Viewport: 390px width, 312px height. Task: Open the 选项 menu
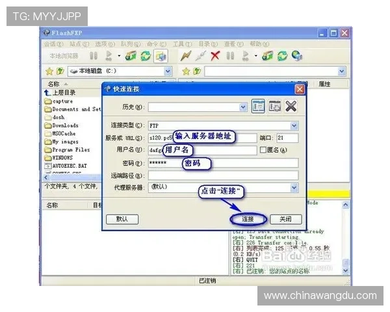pos(105,44)
